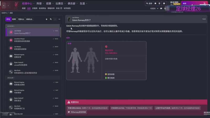Open Richard Hughes 招募重点更新 message
Viewport: 210px width, 118px height.
33,83
